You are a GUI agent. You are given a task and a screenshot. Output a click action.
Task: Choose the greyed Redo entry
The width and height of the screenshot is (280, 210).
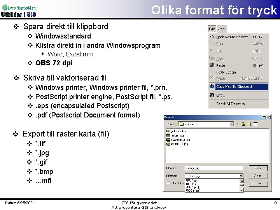238,44
